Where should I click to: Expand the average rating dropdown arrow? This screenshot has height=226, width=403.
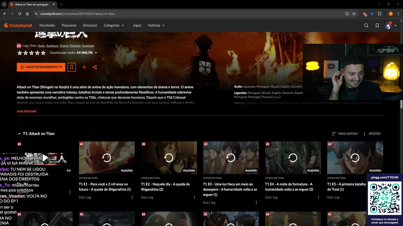coord(96,53)
